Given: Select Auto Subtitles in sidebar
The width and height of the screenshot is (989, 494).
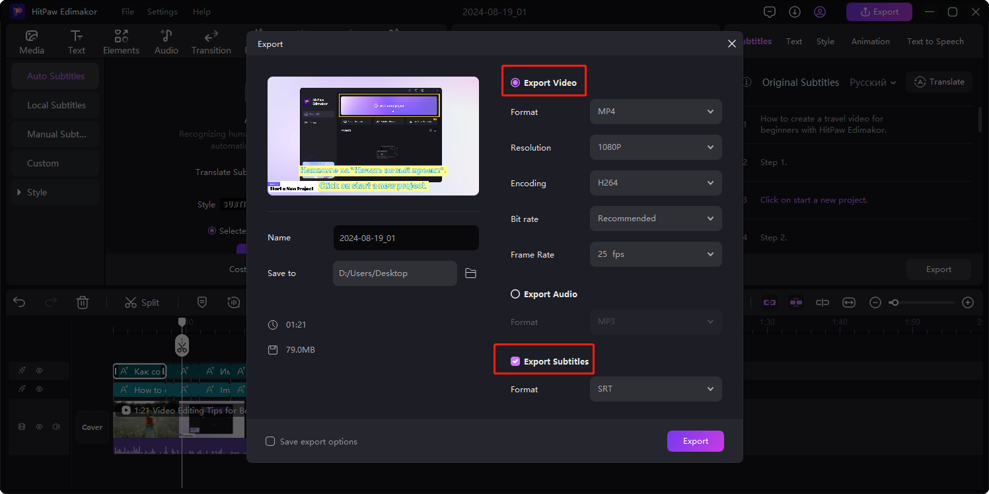Looking at the screenshot, I should pyautogui.click(x=55, y=76).
